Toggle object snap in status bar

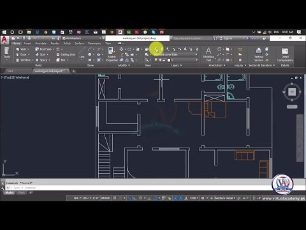155,198
